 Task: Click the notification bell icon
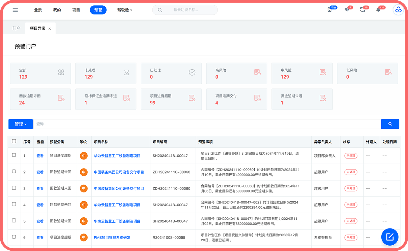click(378, 10)
